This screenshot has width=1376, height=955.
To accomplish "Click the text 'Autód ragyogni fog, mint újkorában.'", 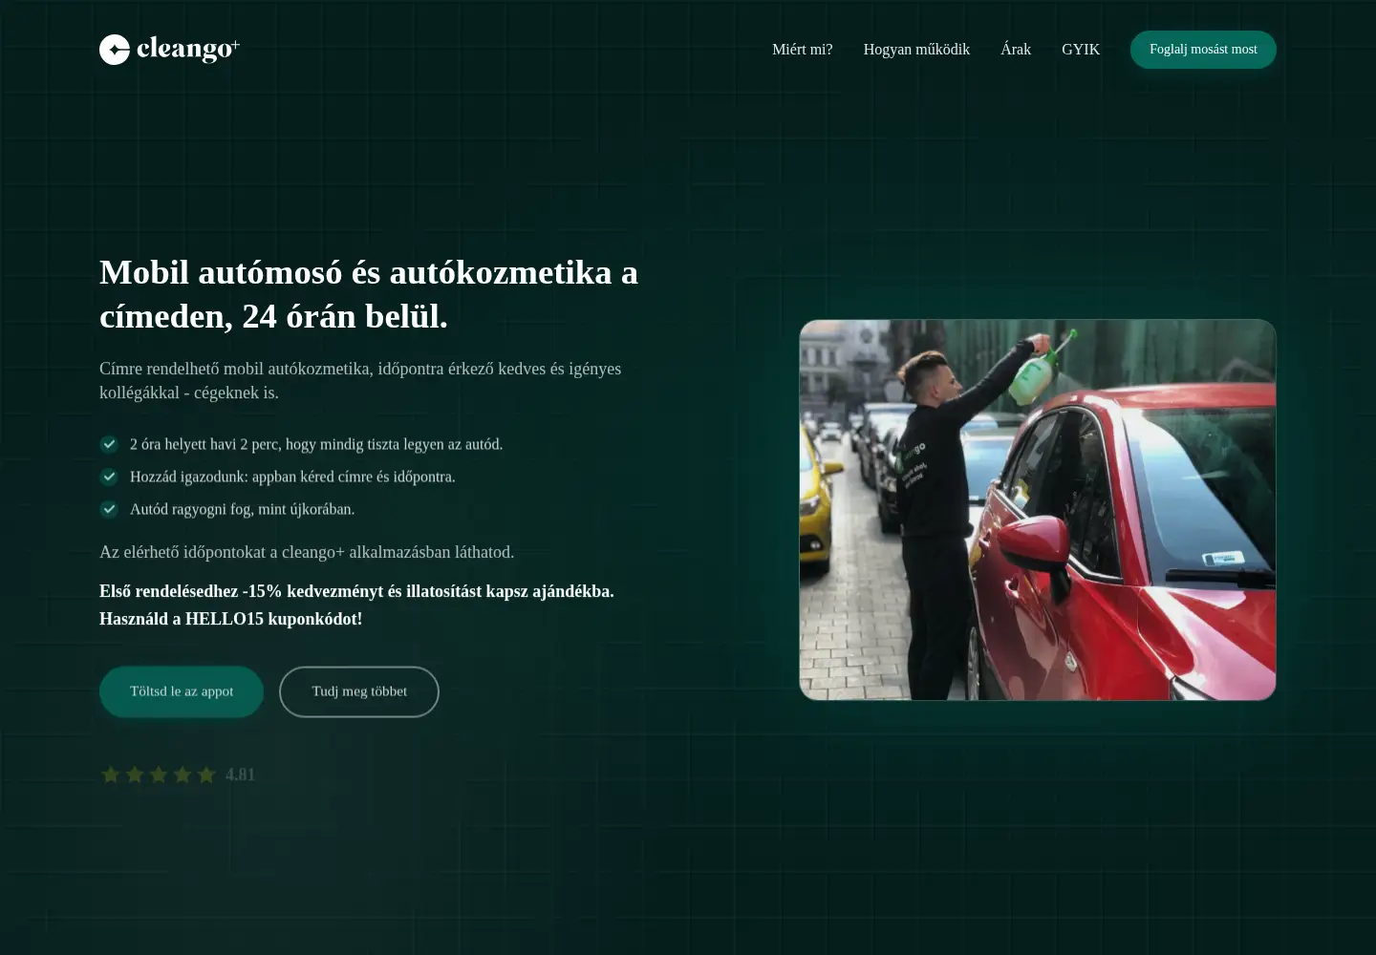I will pyautogui.click(x=243, y=509).
